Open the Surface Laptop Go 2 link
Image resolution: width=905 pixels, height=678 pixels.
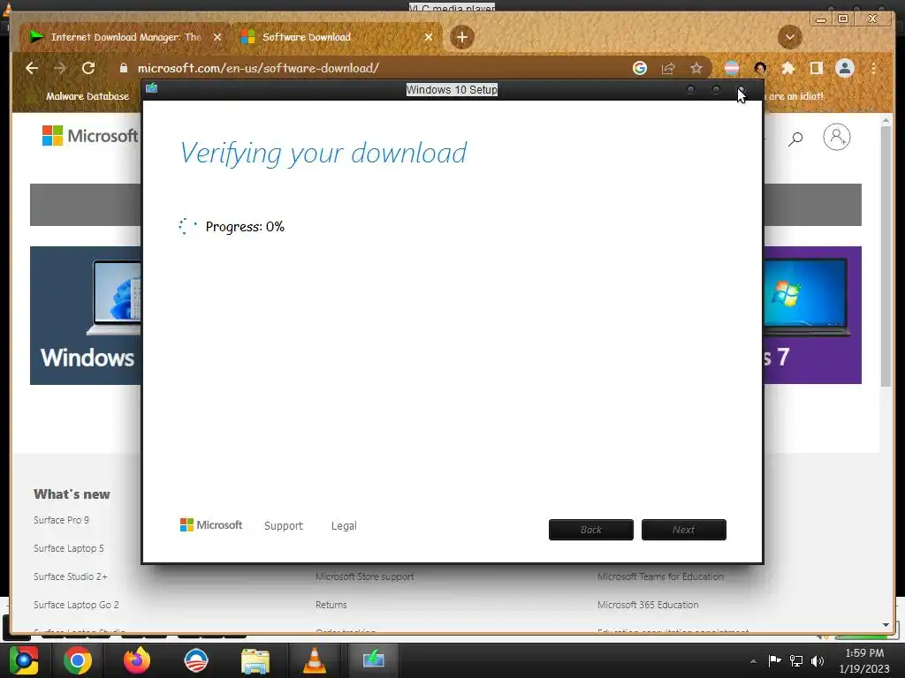[x=76, y=605]
